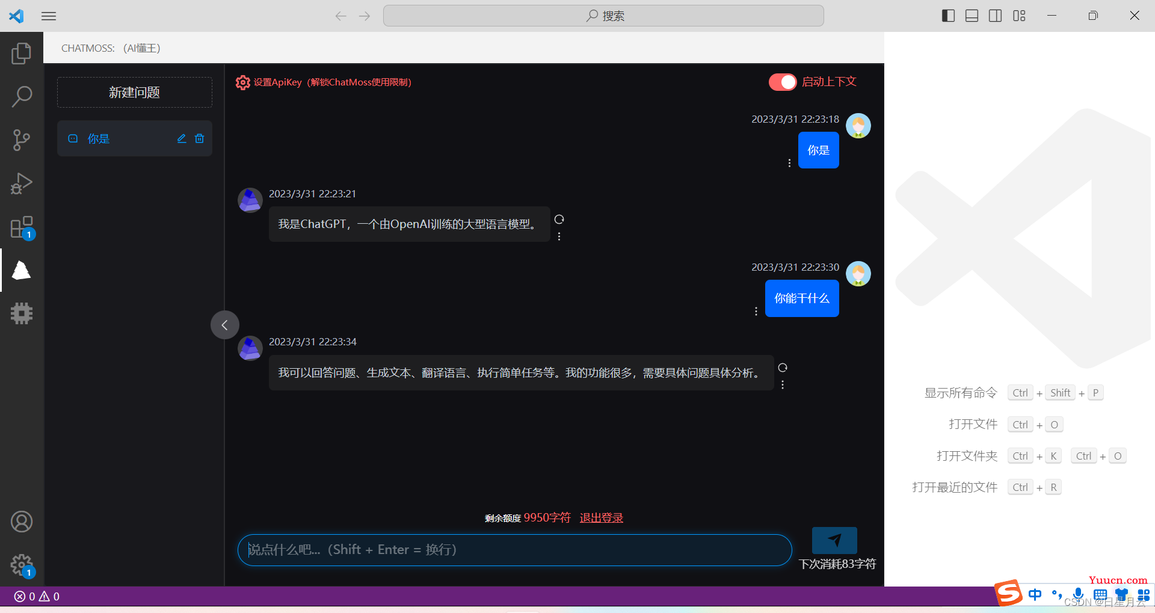This screenshot has height=613, width=1155.
Task: Click the 剩余额度 9950字符 text
Action: [528, 518]
